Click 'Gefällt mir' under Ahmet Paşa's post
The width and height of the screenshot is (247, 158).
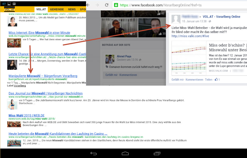click(111, 75)
